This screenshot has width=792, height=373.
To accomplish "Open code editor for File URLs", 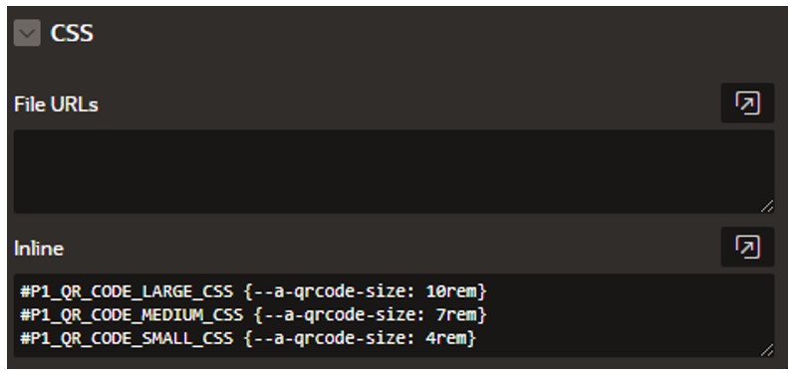I will pos(747,102).
